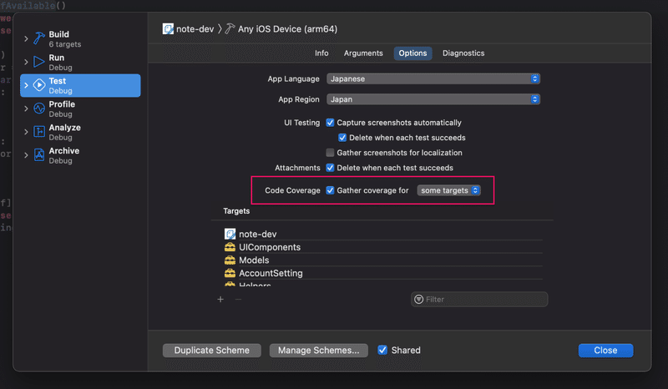Toggle Capture screenshots automatically checkbox
This screenshot has width=668, height=389.
330,123
